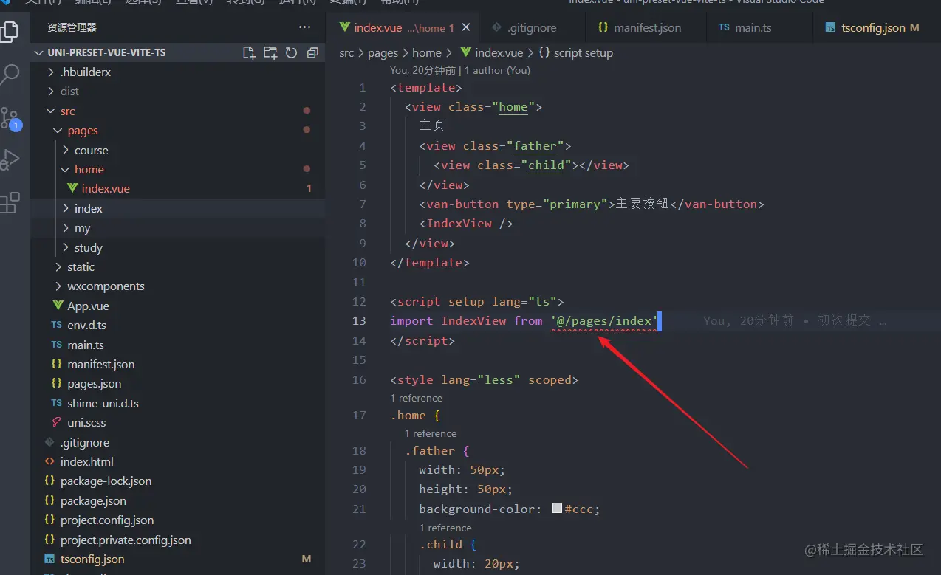Open project.config.json in the file tree
Viewport: 941px width, 575px height.
pyautogui.click(x=177, y=520)
